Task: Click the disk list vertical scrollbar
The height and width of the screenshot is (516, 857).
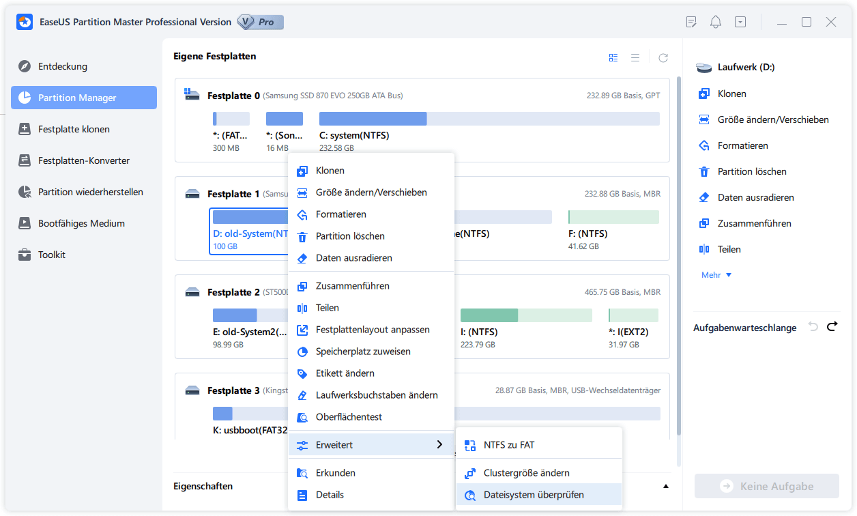Action: click(x=678, y=256)
